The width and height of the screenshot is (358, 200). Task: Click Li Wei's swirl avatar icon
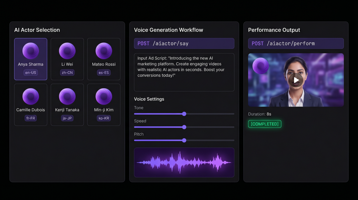[x=67, y=51]
